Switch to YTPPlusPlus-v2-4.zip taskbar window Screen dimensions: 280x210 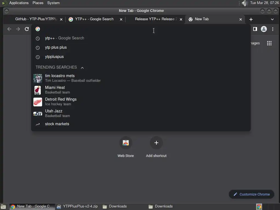tap(78, 206)
